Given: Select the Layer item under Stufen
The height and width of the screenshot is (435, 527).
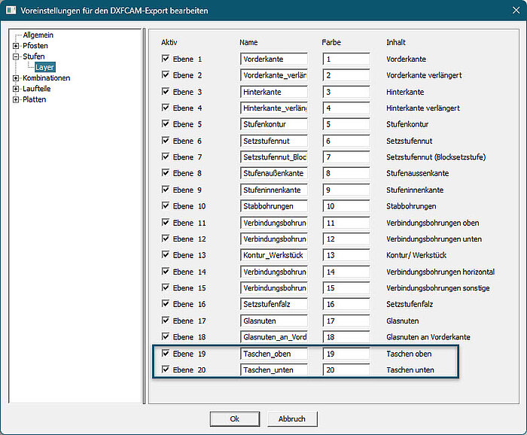Looking at the screenshot, I should 44,67.
